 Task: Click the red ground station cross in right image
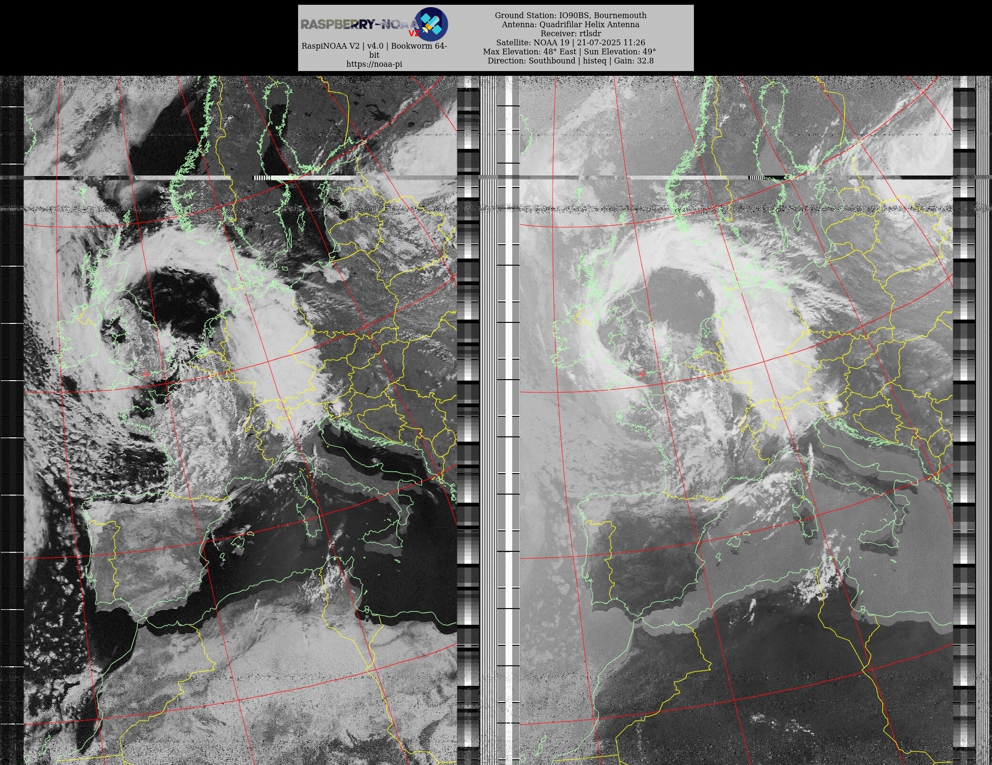642,375
